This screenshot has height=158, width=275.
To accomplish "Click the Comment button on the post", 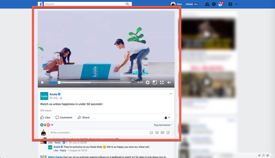I will (64, 117).
